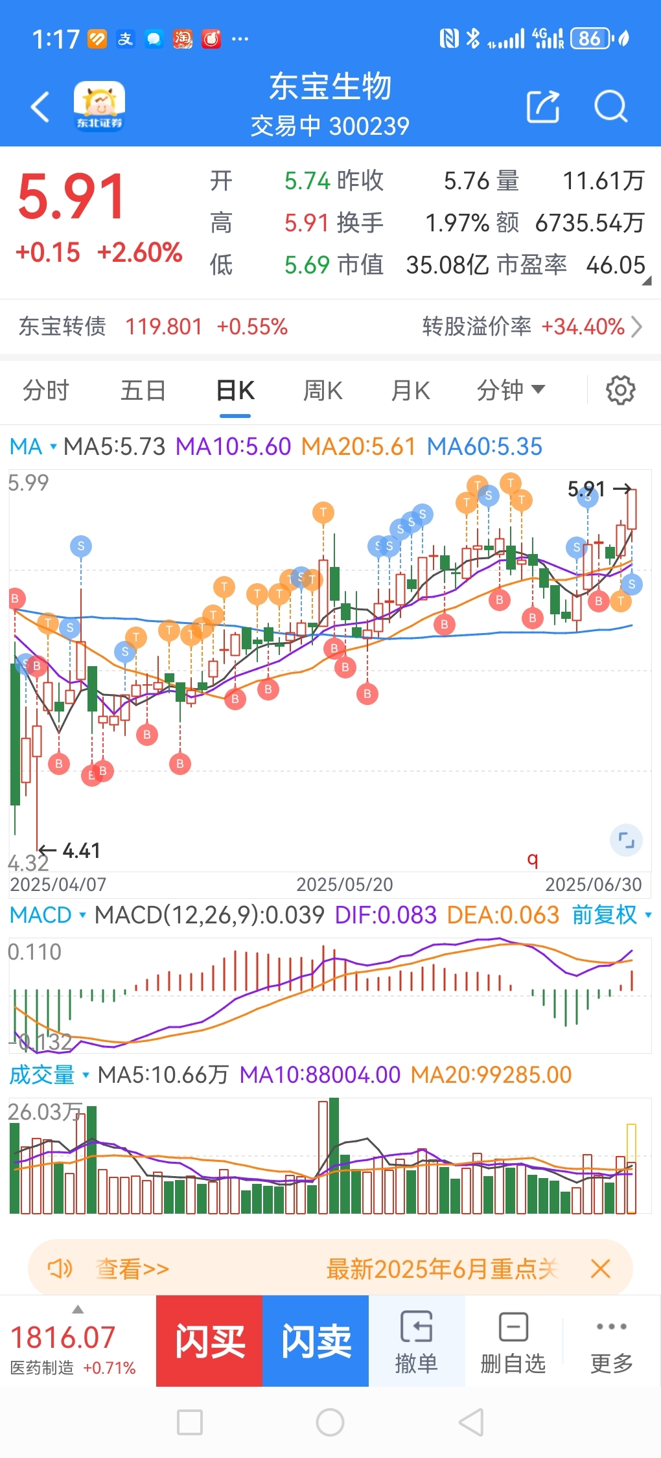661x1458 pixels.
Task: Open the MACD indicator dropdown
Action: click(48, 915)
